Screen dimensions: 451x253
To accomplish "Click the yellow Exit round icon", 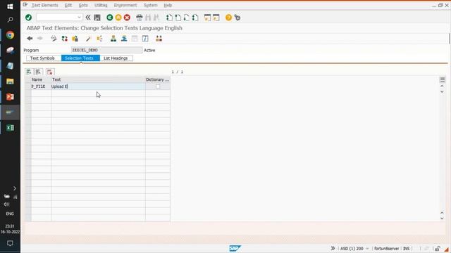I will tap(118, 18).
